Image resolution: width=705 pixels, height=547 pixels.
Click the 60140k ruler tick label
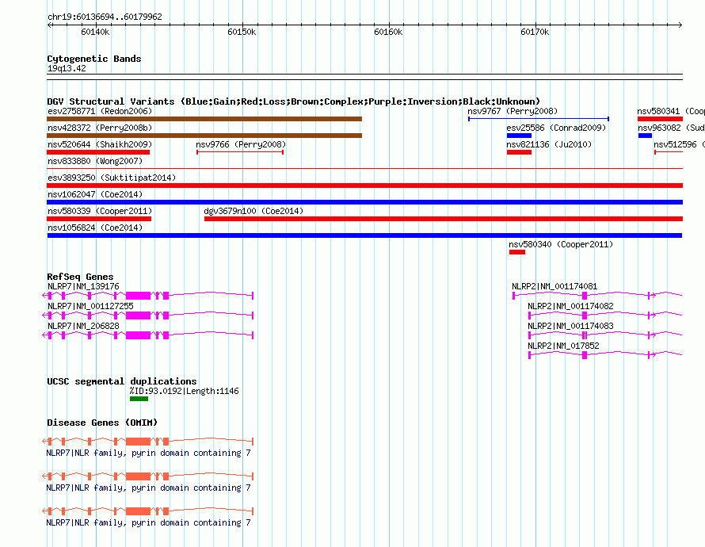click(x=95, y=32)
